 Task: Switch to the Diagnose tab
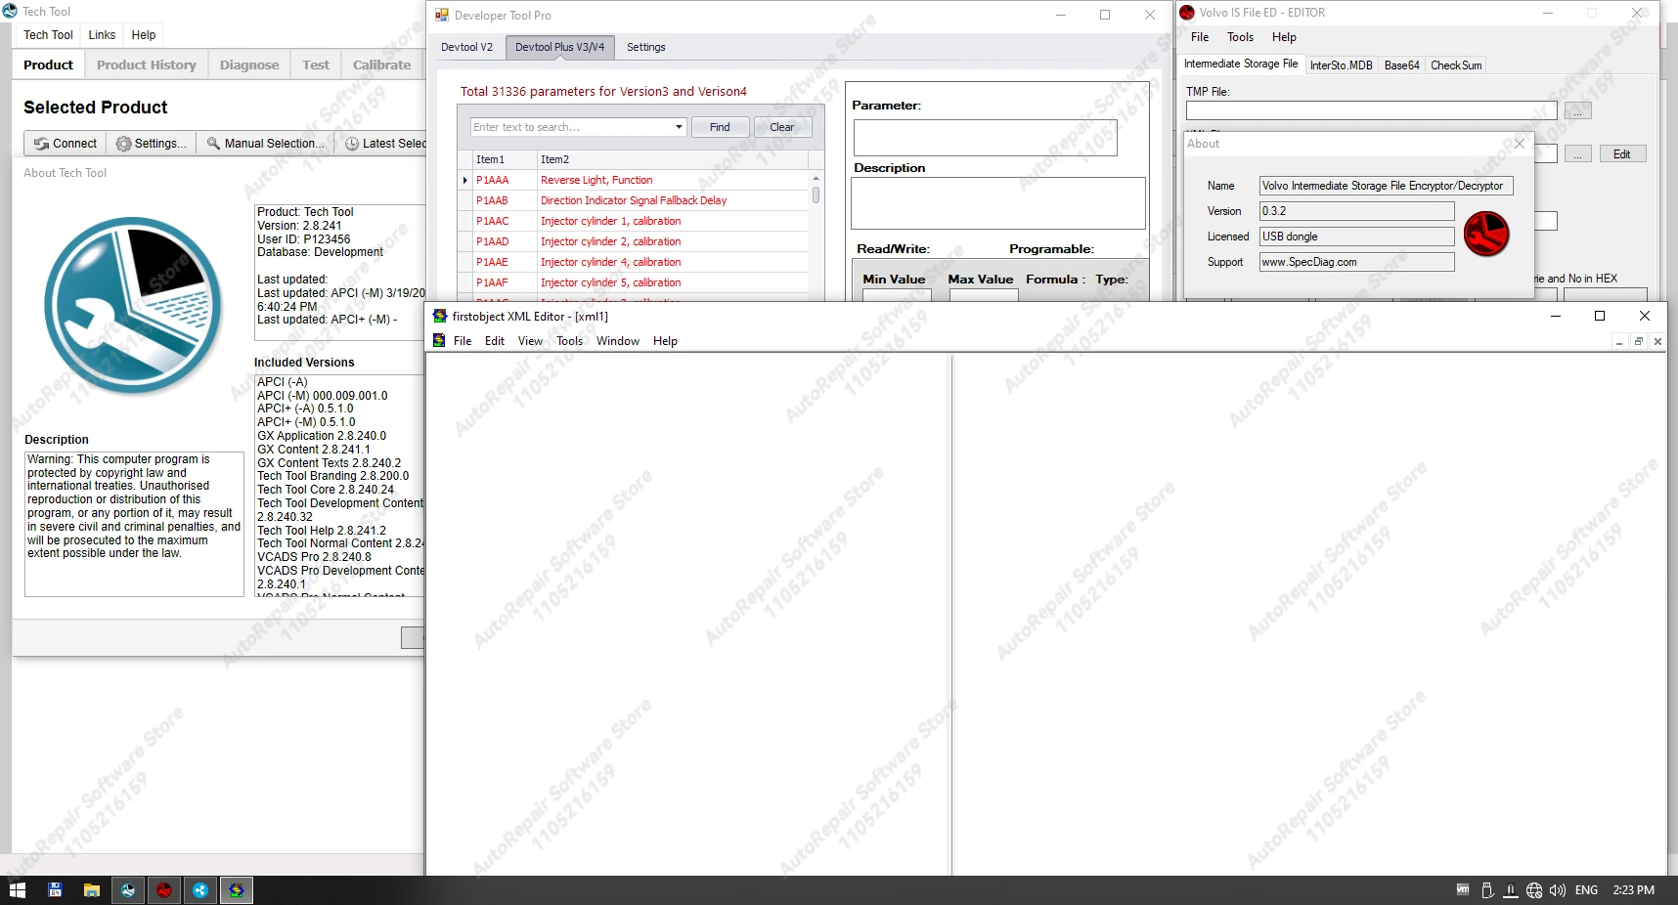tap(249, 65)
